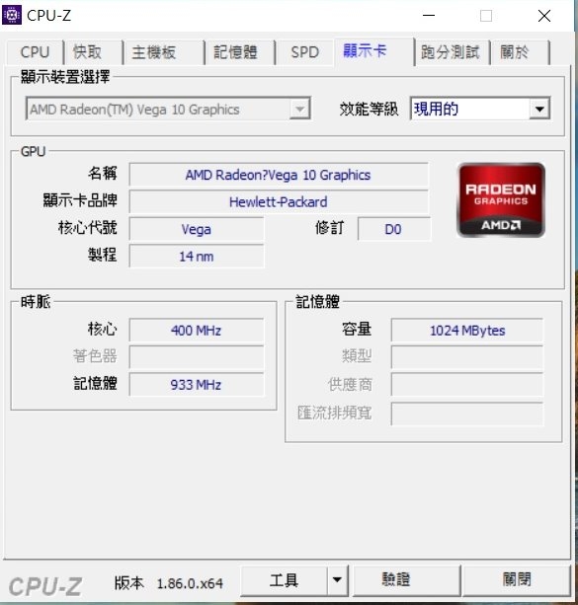Open the AMD Radeon Vega 10 device dropdown
The image size is (578, 605).
(x=168, y=109)
